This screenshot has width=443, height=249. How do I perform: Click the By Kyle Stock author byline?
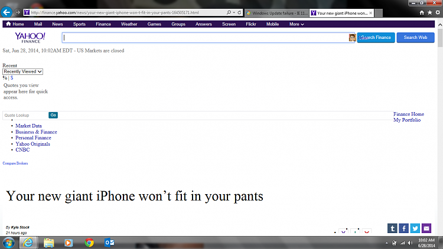(x=18, y=227)
